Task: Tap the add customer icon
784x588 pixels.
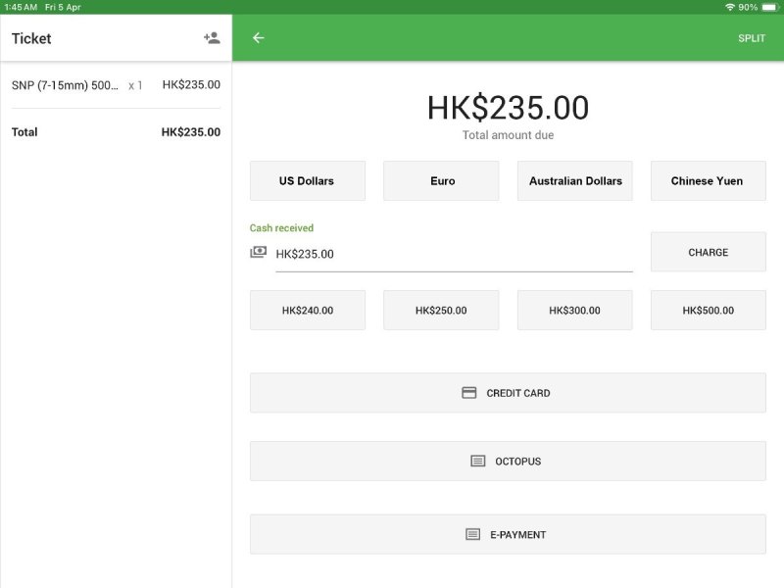Action: coord(211,38)
